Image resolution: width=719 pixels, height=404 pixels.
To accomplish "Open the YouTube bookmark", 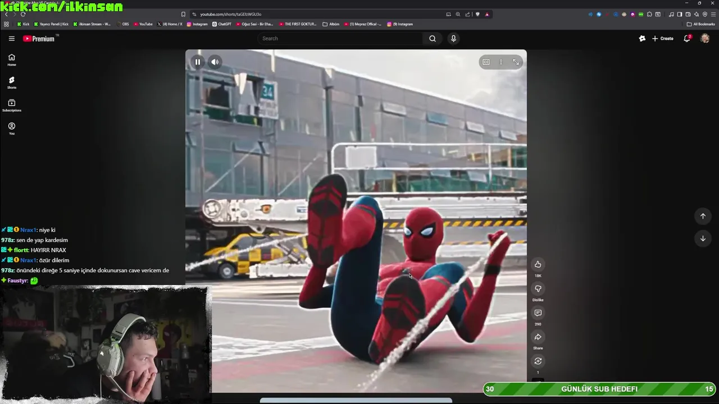I will [143, 24].
